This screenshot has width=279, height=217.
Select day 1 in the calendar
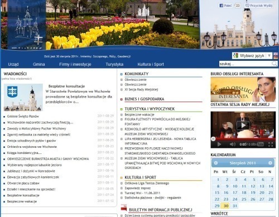[x=217, y=180]
